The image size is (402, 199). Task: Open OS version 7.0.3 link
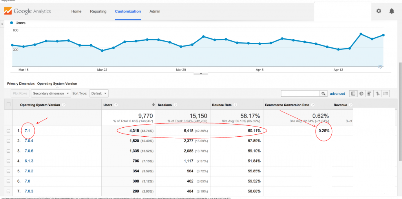coord(29,191)
